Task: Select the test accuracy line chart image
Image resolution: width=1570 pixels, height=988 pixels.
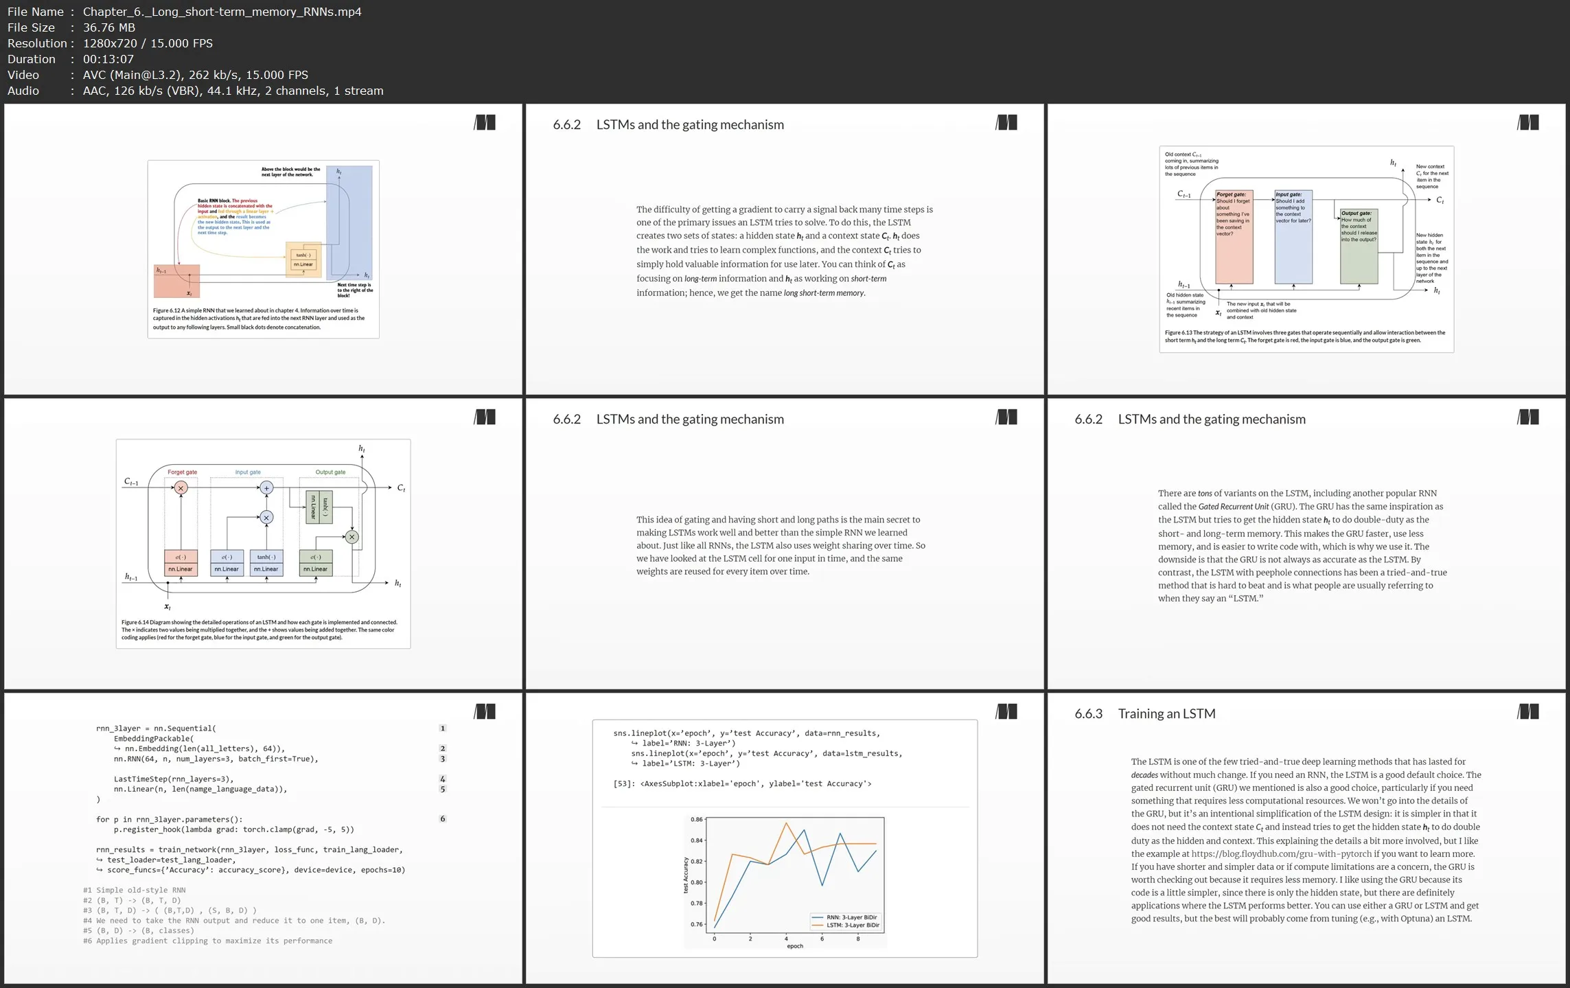Action: [785, 882]
